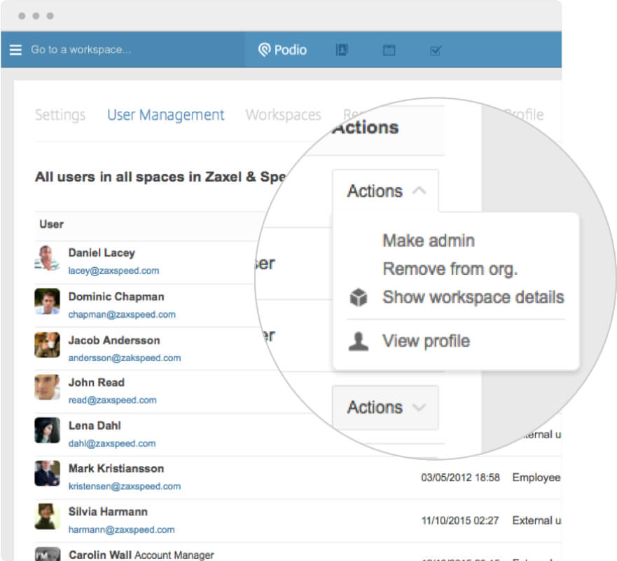Click the User column header
Screen dimensions: 617x561
[x=52, y=224]
